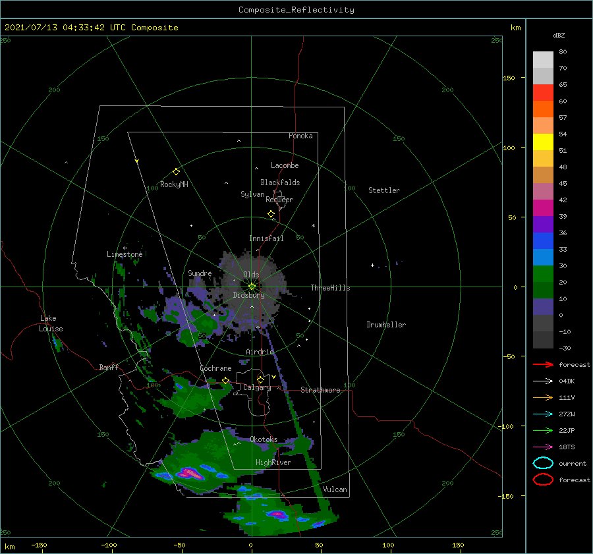593x554 pixels.
Task: Click the magenta 18TS arrow legend icon
Action: pos(543,447)
